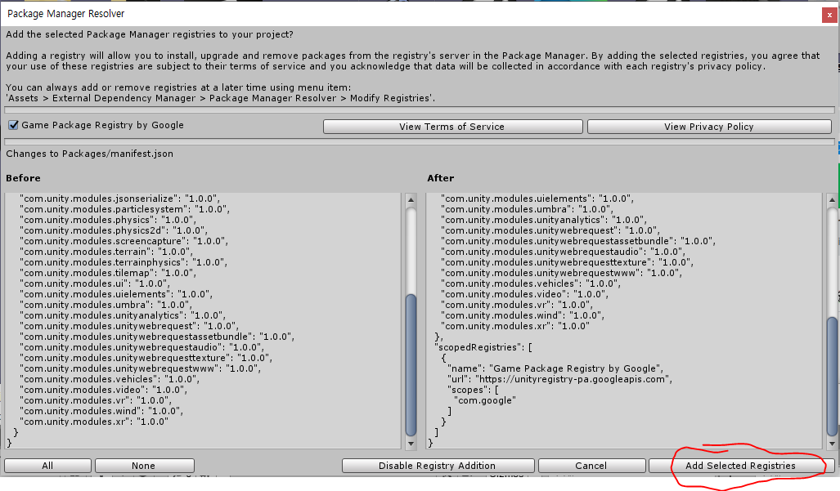This screenshot has width=840, height=491.
Task: Open View Privacy Policy
Action: click(x=709, y=127)
